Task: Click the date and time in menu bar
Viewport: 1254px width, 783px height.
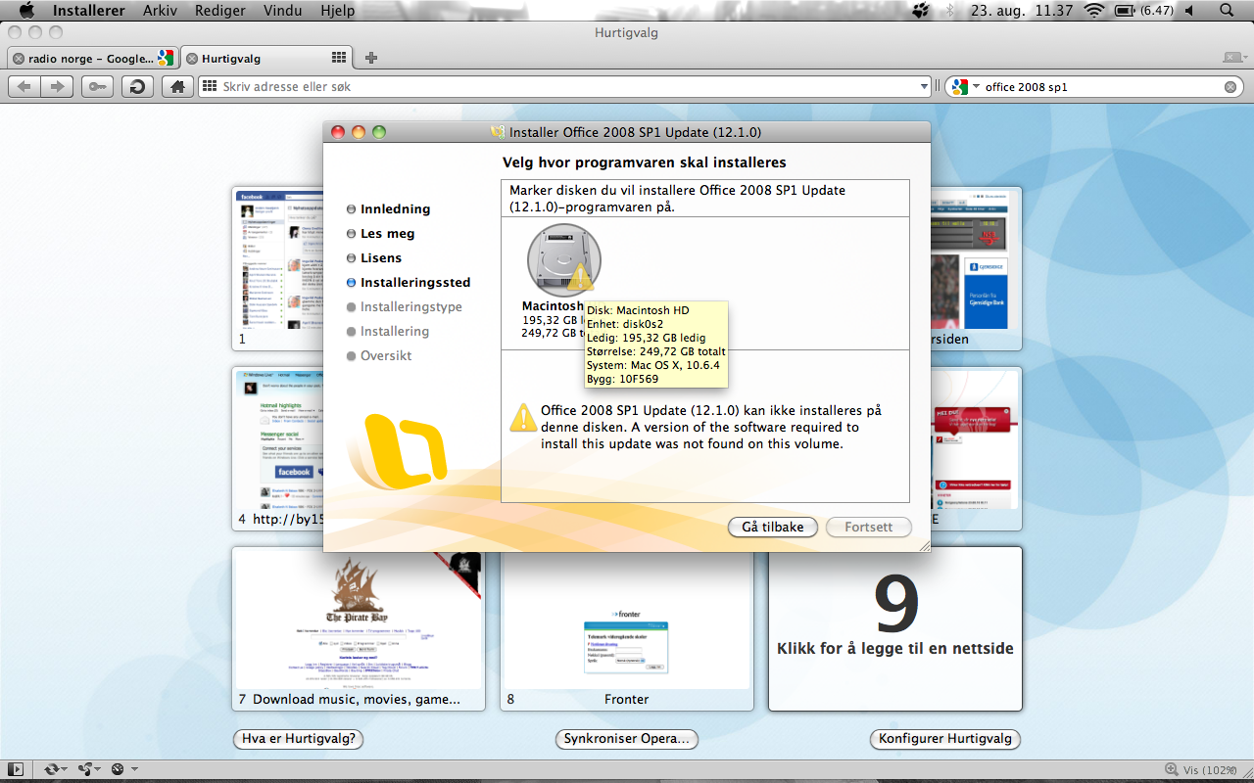Action: pyautogui.click(x=1022, y=11)
